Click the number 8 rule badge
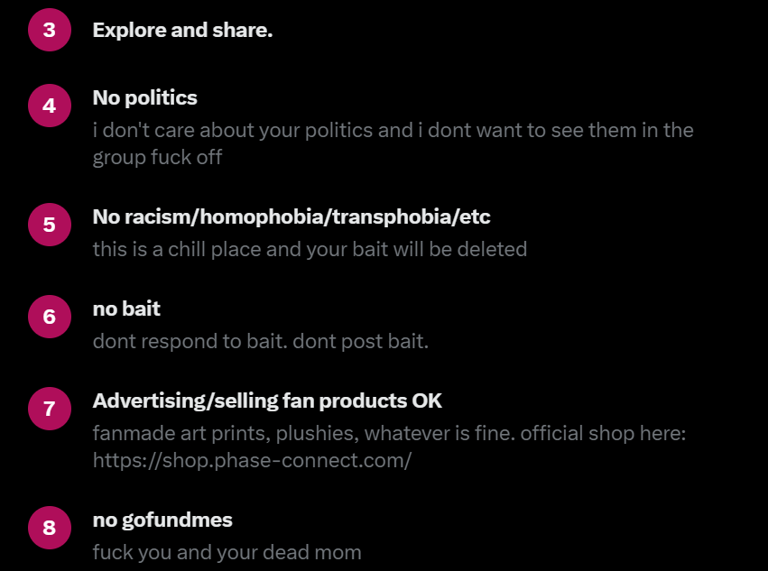768x571 pixels. point(50,528)
